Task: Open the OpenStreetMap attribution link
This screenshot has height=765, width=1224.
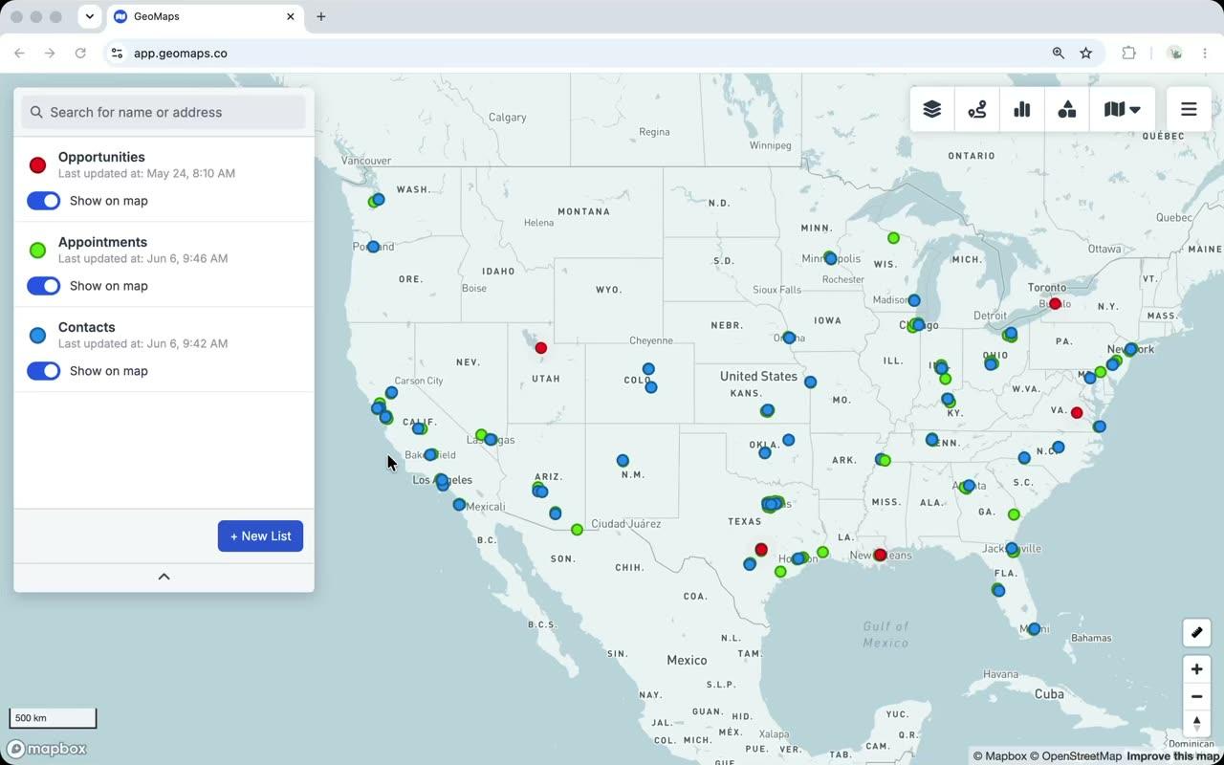Action: pyautogui.click(x=1076, y=756)
